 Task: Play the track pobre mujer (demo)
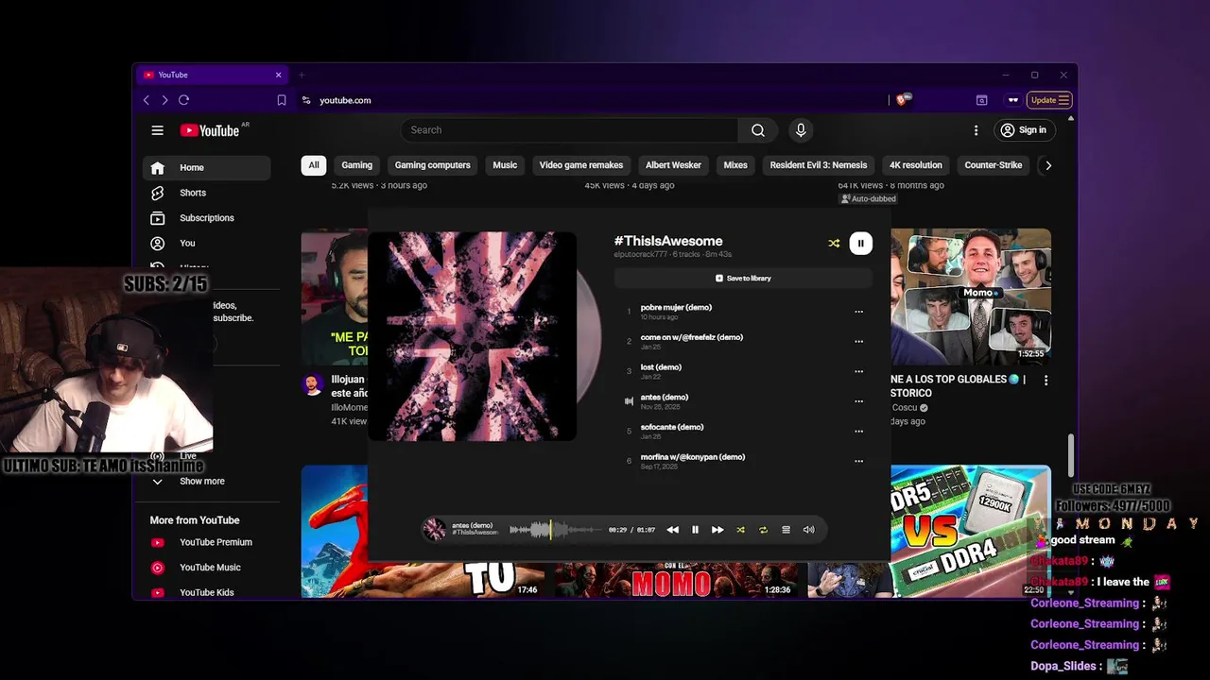676,307
